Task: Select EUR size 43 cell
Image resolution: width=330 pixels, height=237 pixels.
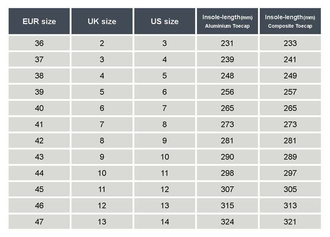Action: pos(39,157)
